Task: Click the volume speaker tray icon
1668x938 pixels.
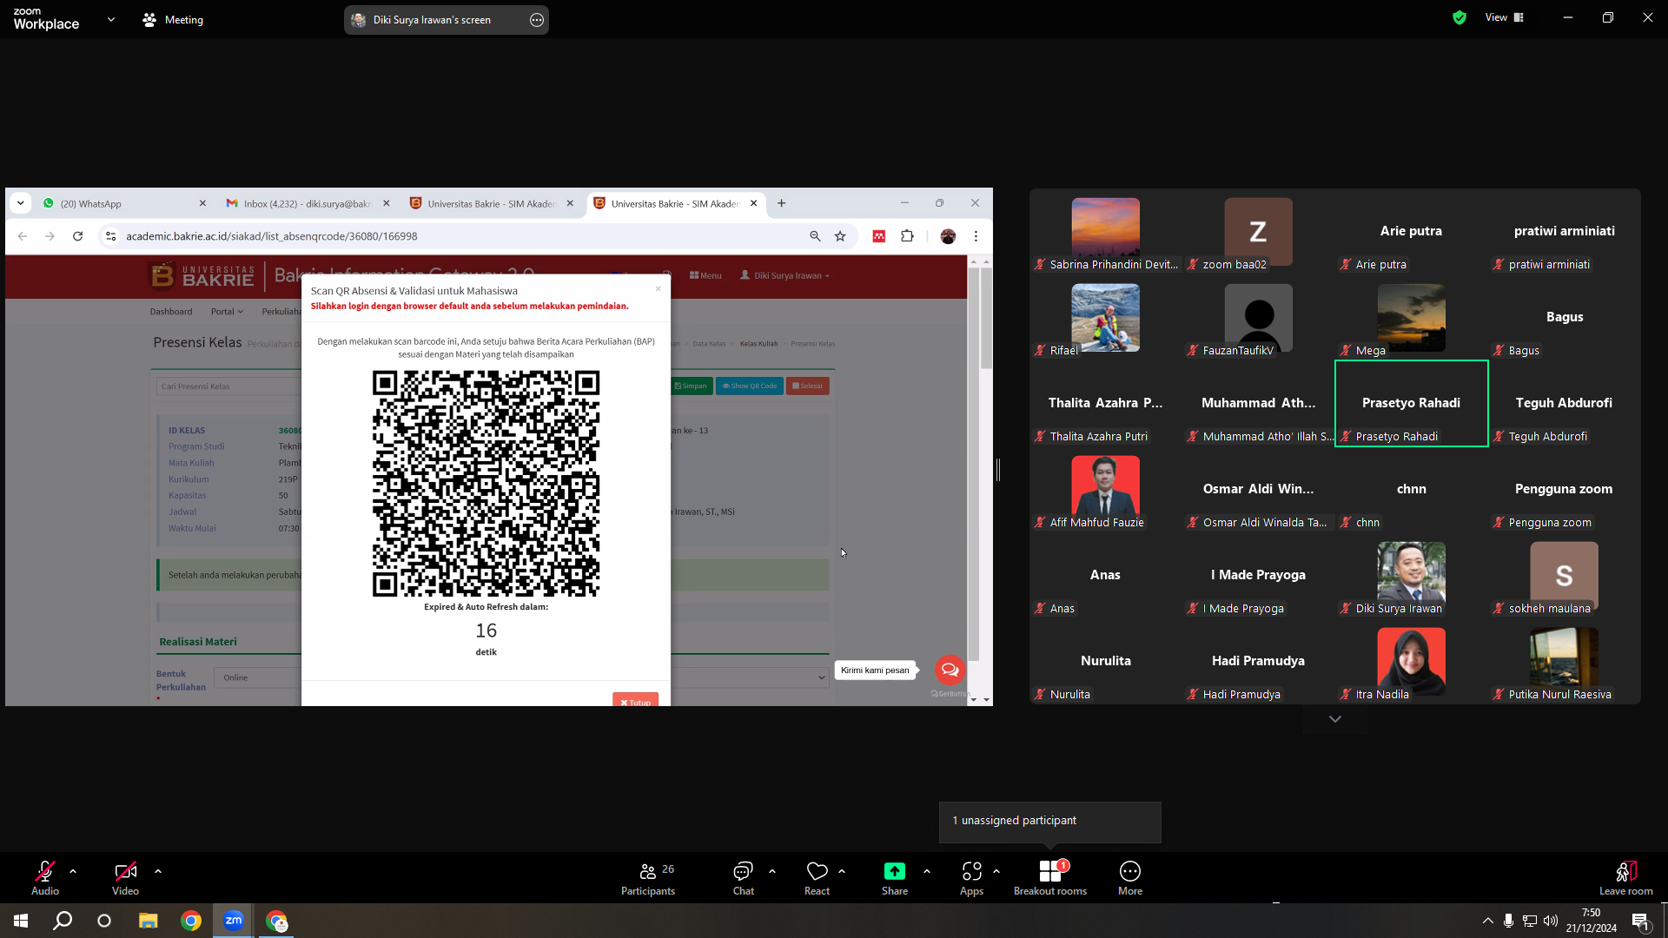Action: (1551, 921)
